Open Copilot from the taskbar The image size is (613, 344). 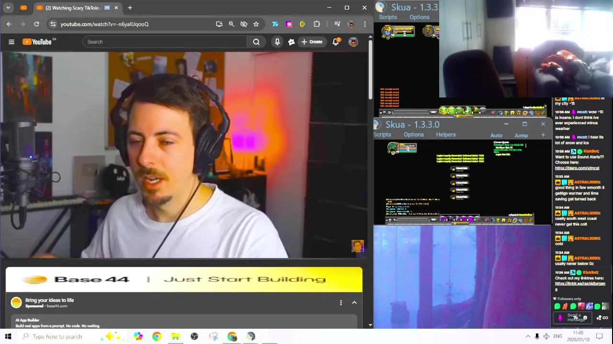138,336
